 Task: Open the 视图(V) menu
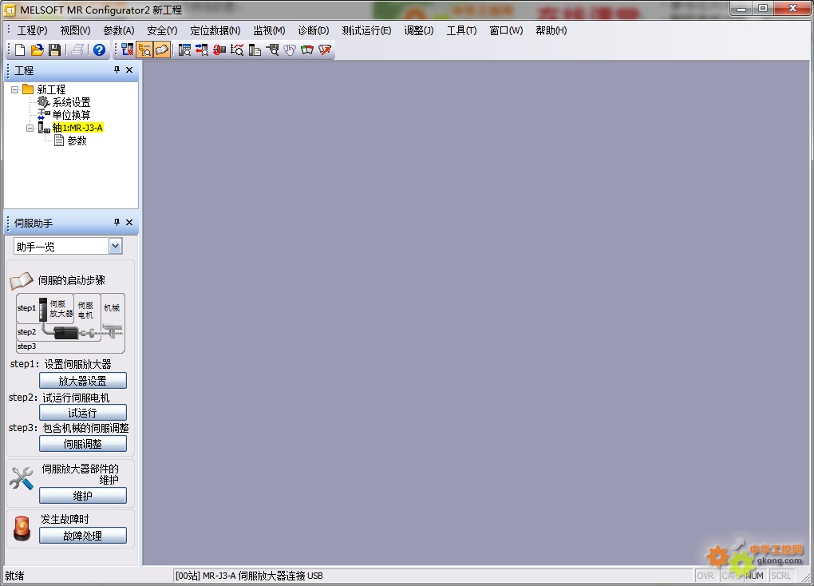tap(75, 30)
